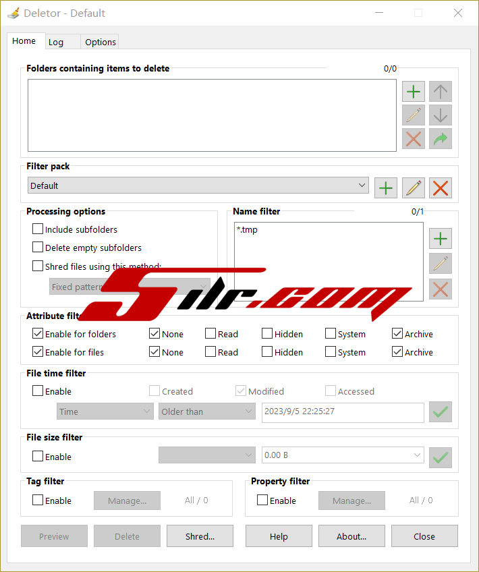
Task: Open the About... dialog
Action: [x=351, y=536]
